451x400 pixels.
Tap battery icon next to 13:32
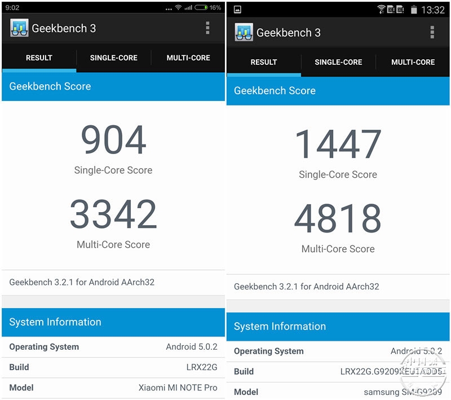click(414, 10)
